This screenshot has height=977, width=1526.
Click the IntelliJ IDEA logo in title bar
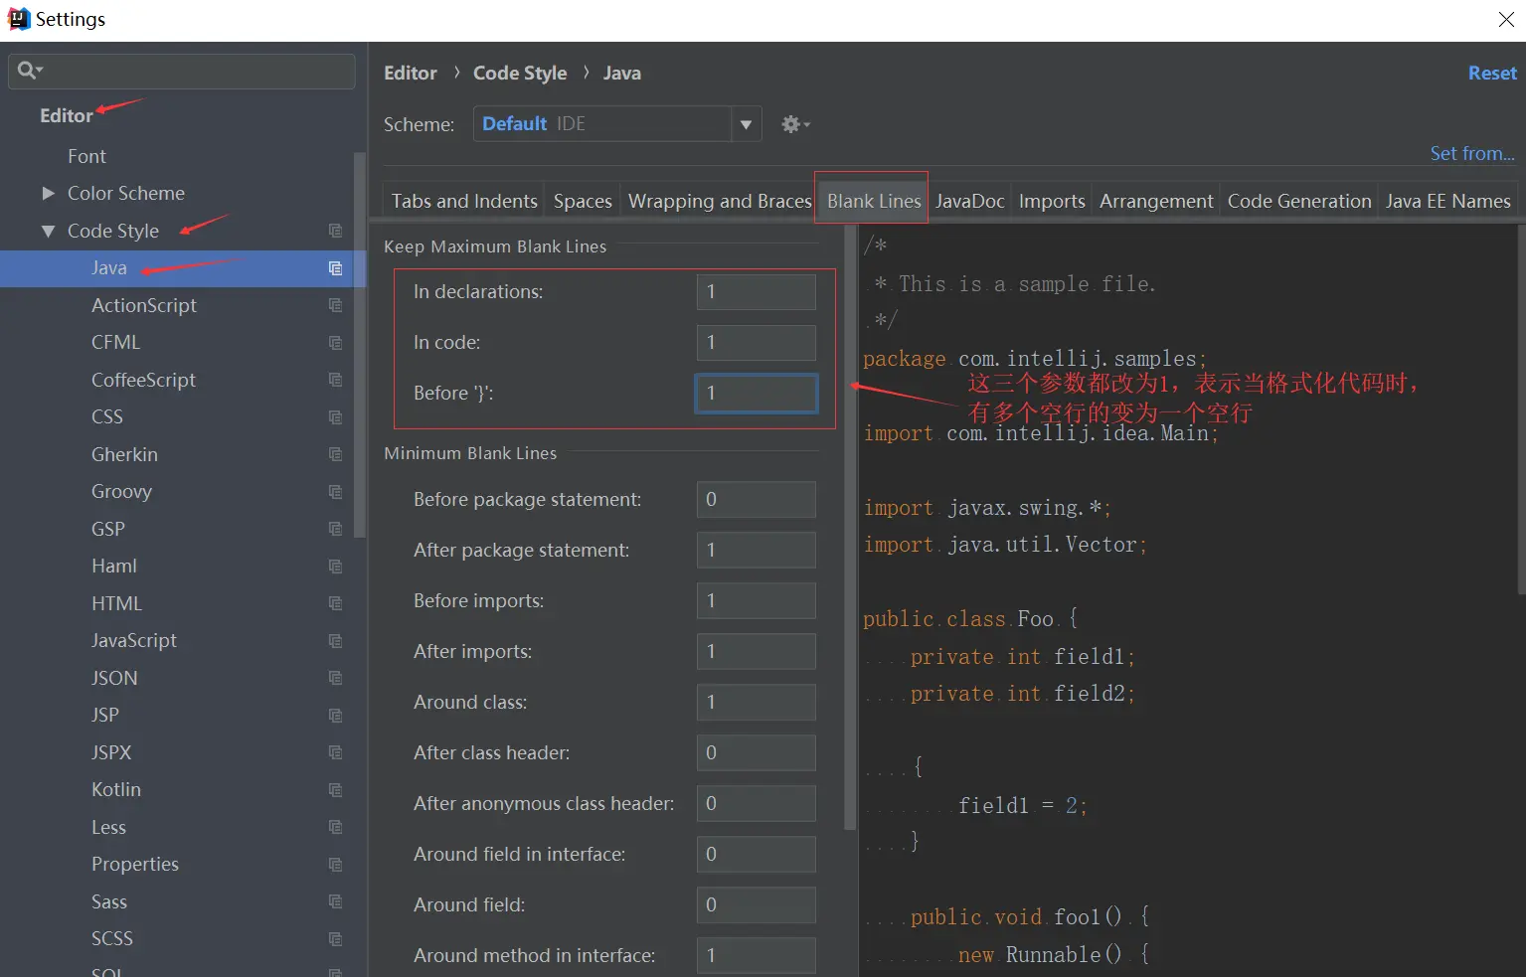click(x=19, y=19)
